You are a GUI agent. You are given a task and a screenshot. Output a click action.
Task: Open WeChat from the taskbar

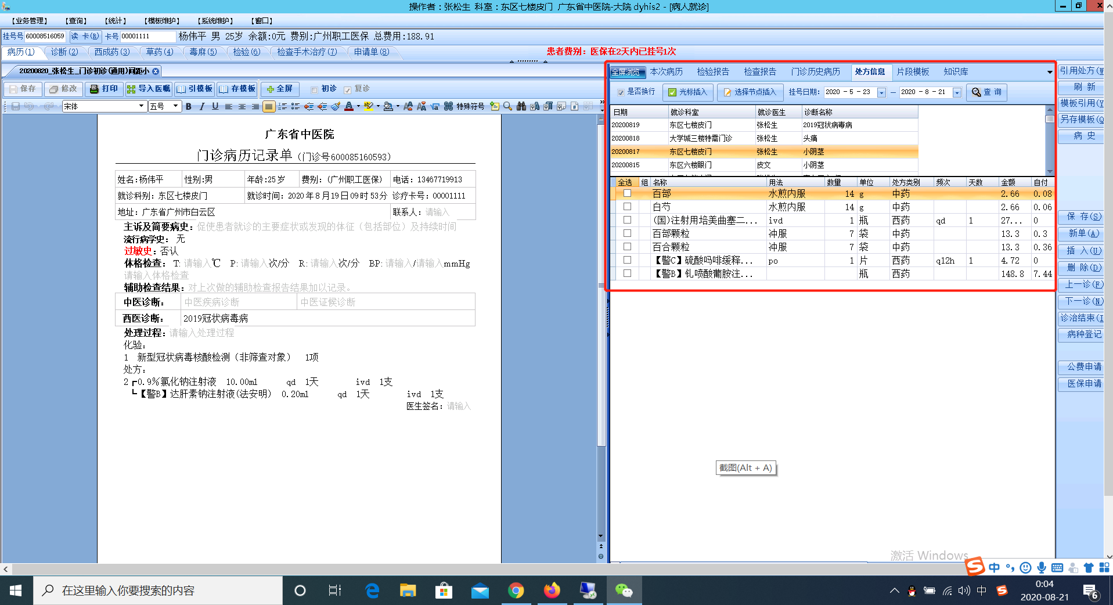click(624, 590)
